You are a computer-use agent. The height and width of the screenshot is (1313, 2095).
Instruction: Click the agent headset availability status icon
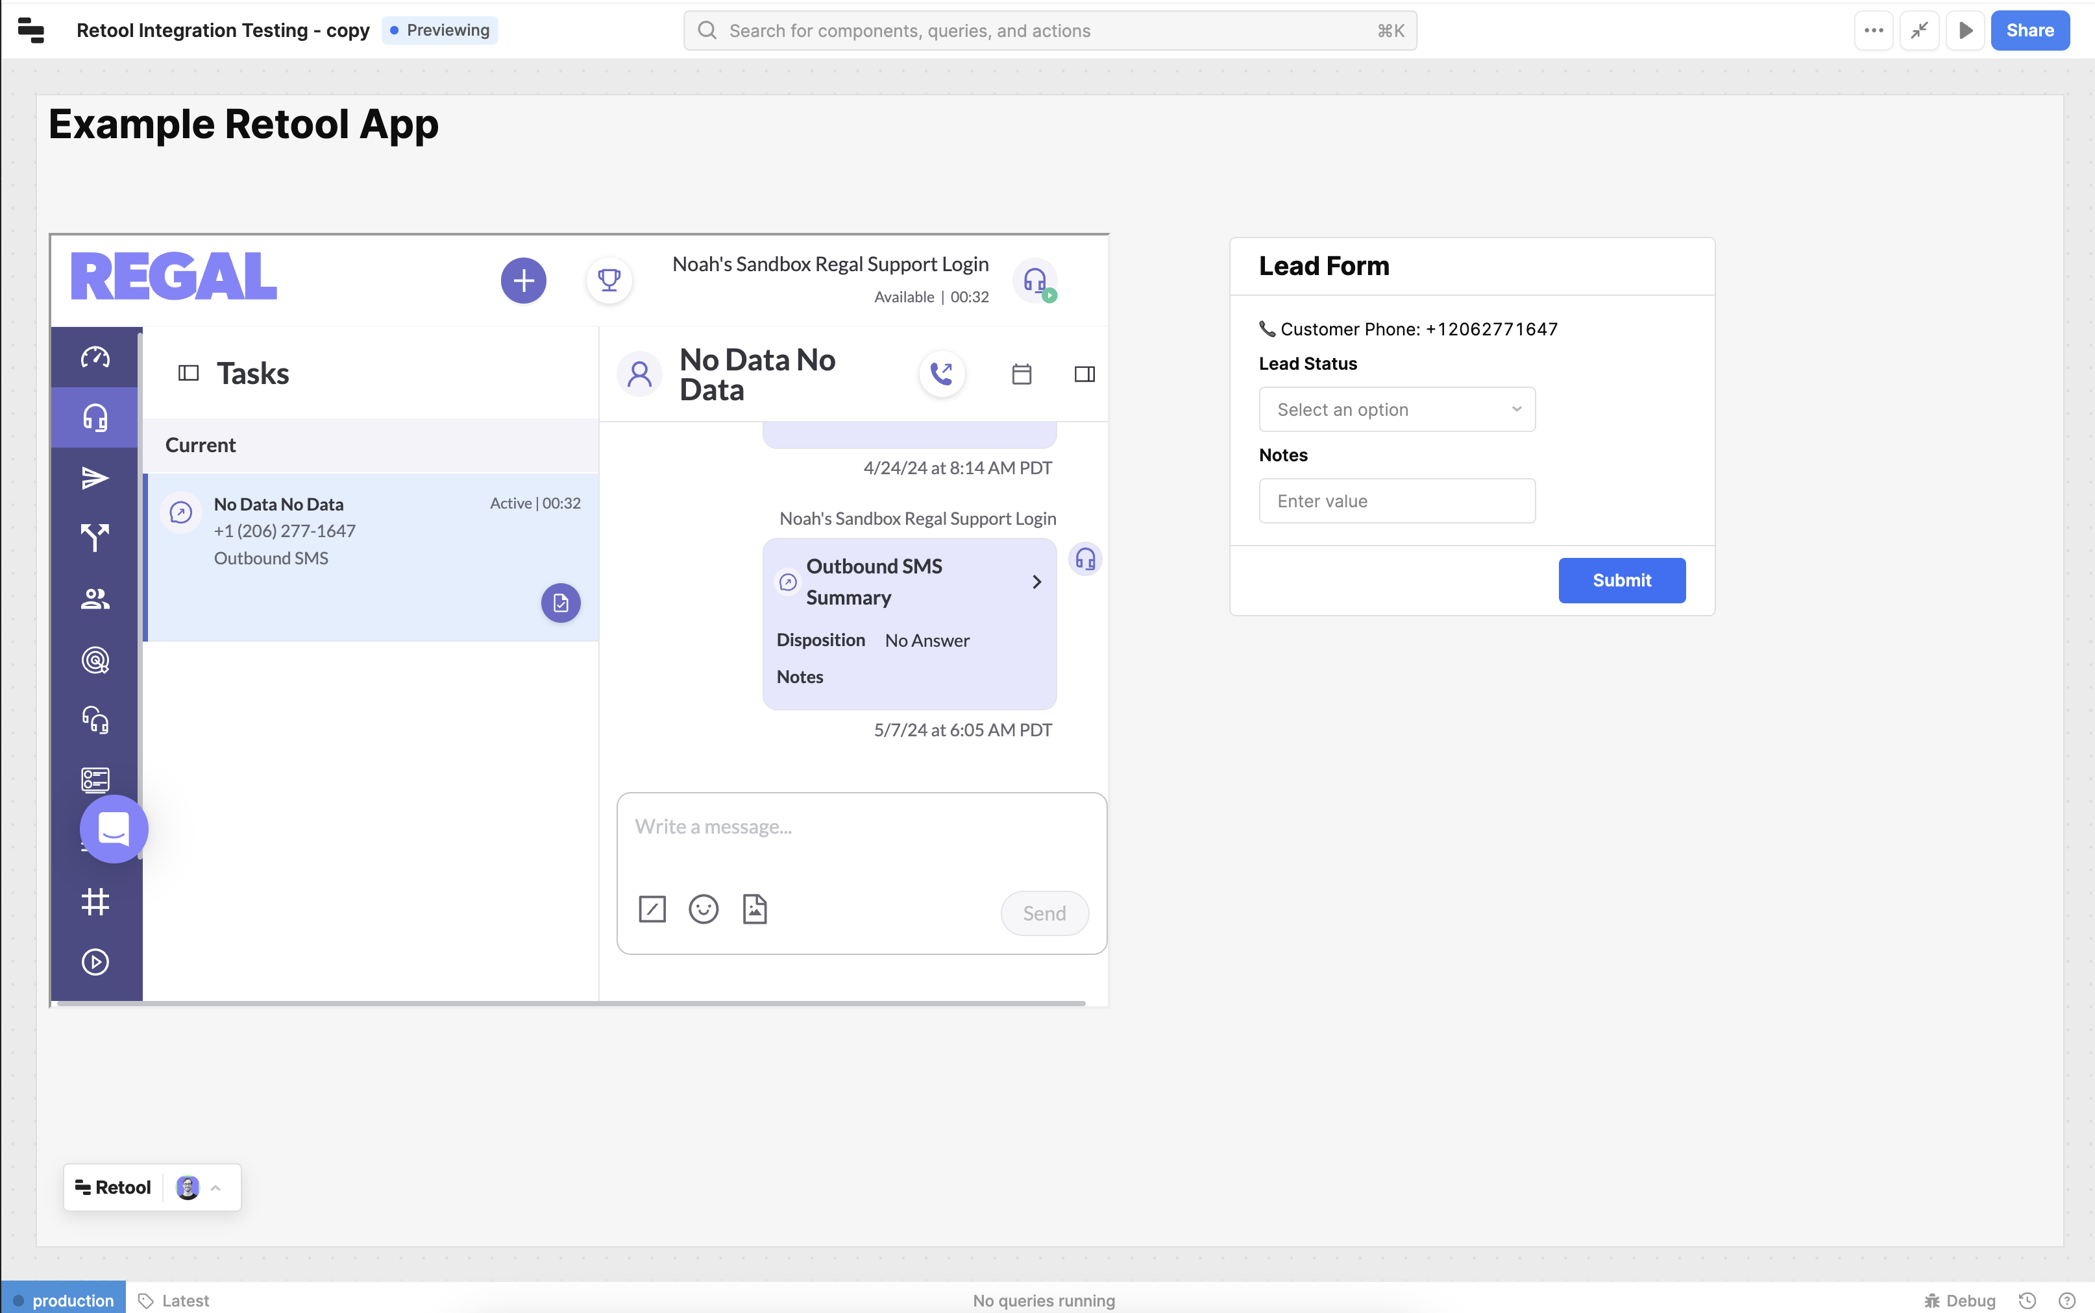(x=1035, y=280)
